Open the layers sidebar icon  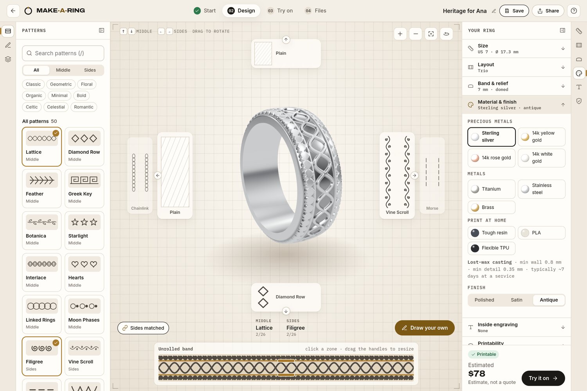click(8, 59)
